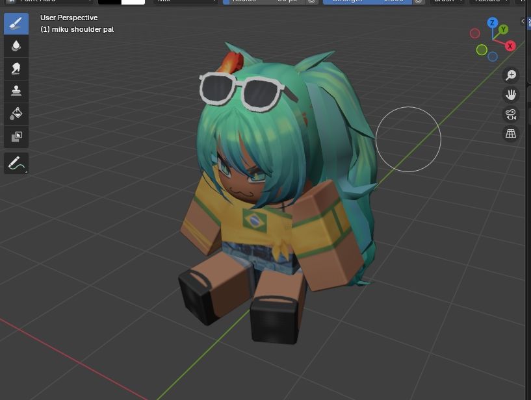Toggle perspective/orthographic grid icon

pyautogui.click(x=511, y=134)
